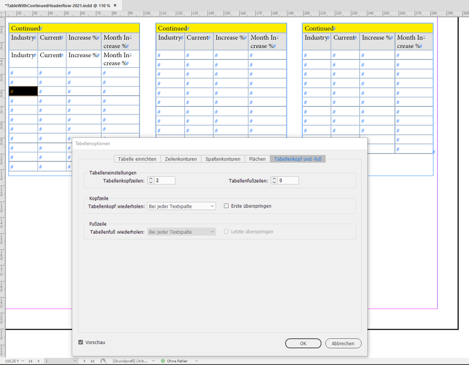Switch to the Tabelle einrichten tab

tap(137, 159)
